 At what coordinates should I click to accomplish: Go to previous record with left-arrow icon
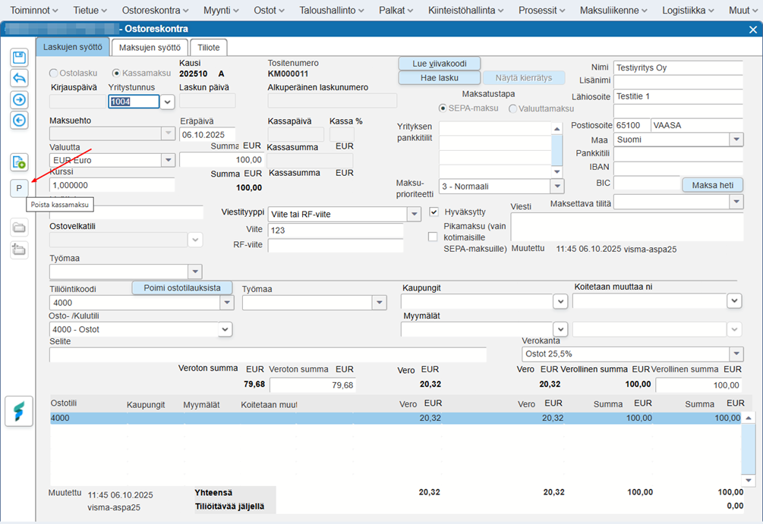coord(19,120)
